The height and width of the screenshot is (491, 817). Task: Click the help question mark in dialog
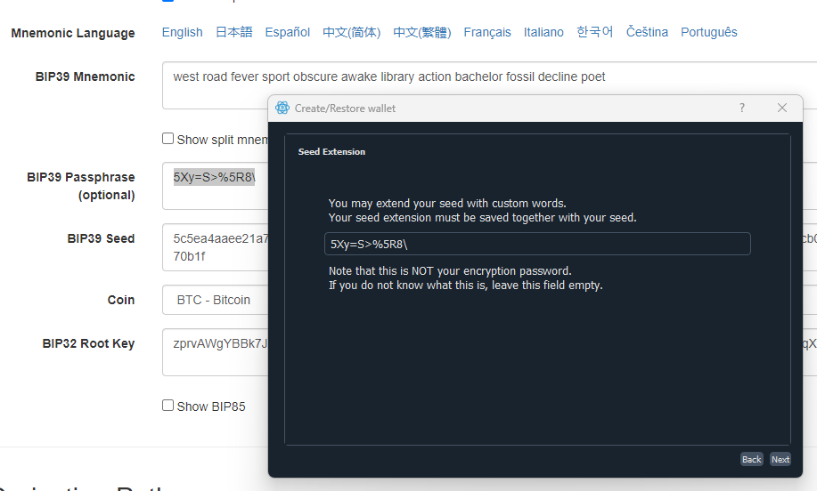[x=742, y=108]
